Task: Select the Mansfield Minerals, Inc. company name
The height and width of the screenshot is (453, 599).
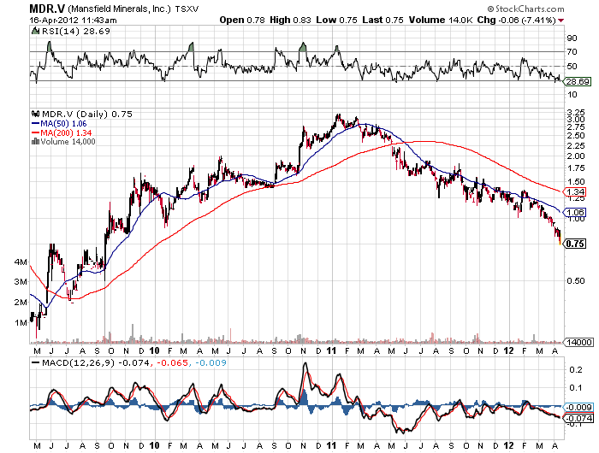Action: pos(120,9)
